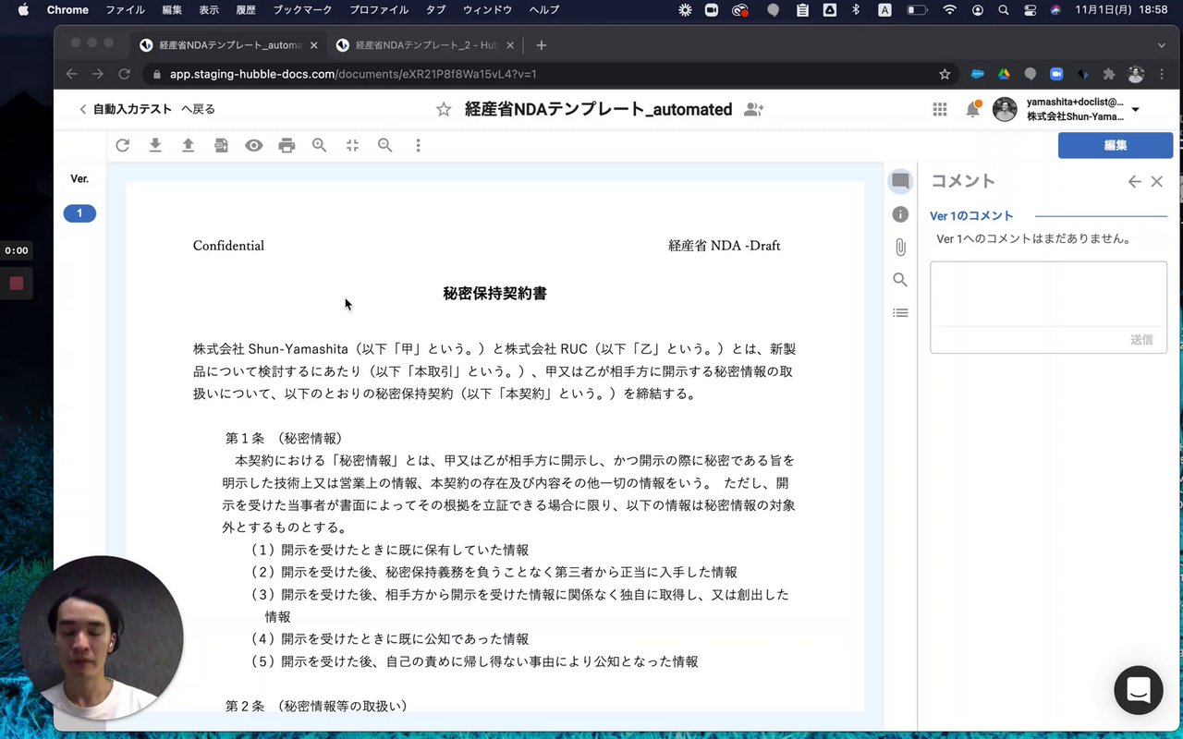Open the ブックマーク menu

pyautogui.click(x=302, y=10)
